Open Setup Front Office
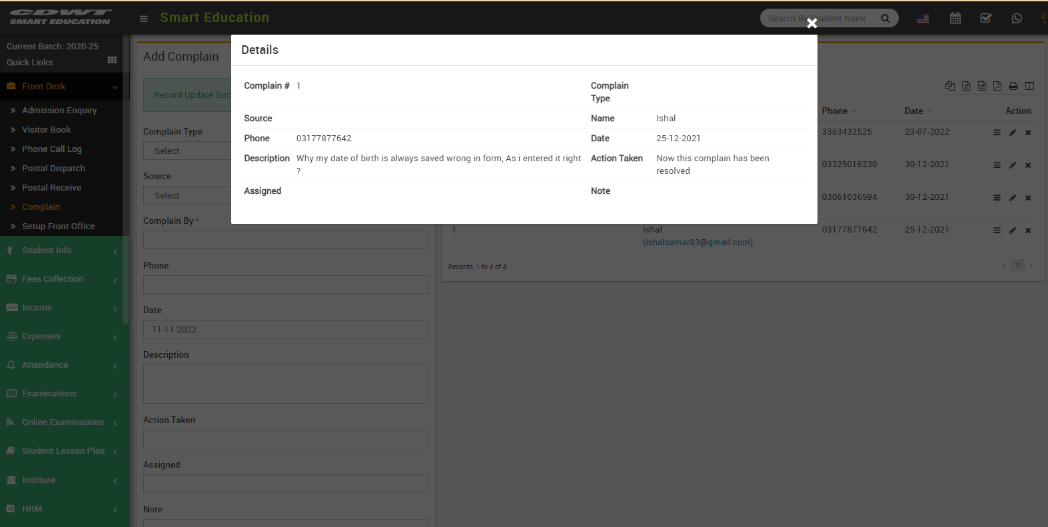Image resolution: width=1048 pixels, height=527 pixels. [x=59, y=227]
